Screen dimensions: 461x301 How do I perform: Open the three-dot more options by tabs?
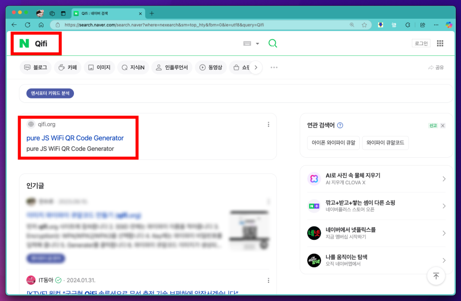click(x=274, y=68)
